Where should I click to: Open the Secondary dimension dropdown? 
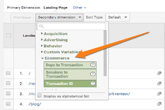coord(60,17)
